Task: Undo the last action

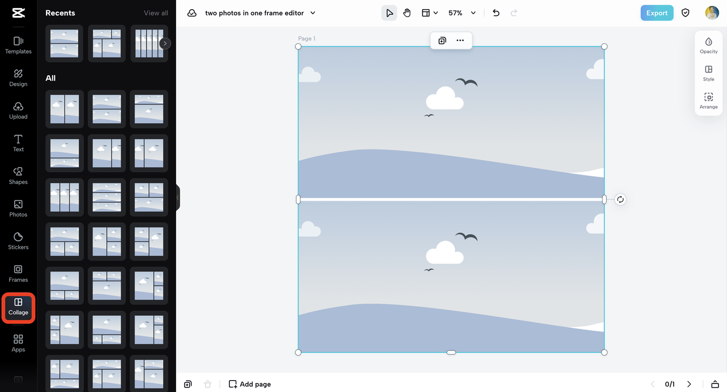Action: [496, 13]
